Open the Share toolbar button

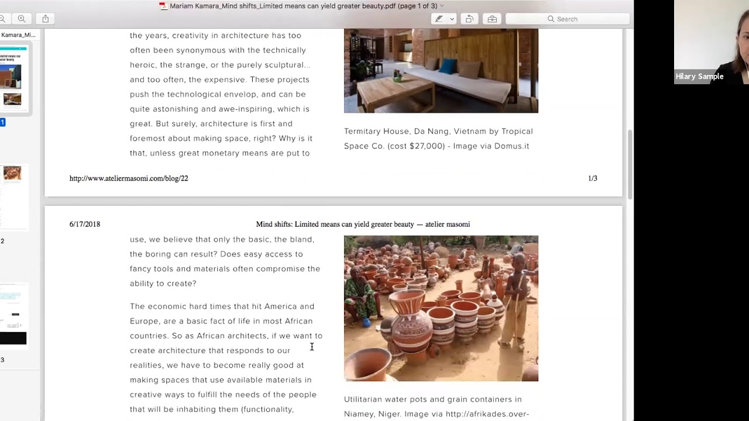coord(45,19)
